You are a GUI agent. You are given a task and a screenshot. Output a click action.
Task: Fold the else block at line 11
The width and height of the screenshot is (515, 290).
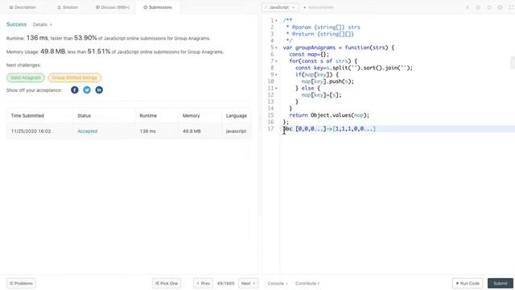click(x=276, y=88)
